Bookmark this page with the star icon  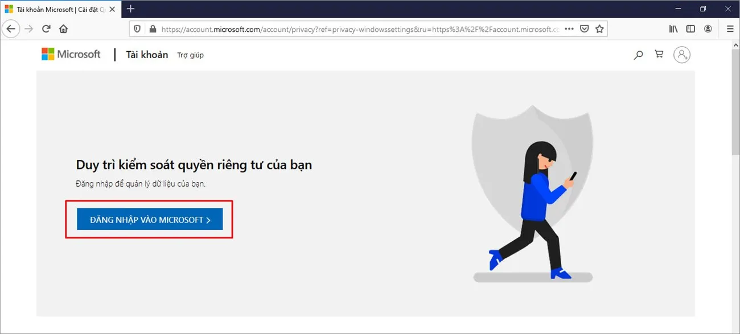pyautogui.click(x=599, y=28)
